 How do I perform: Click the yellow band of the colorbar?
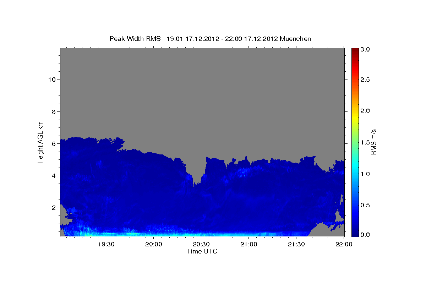pyautogui.click(x=355, y=117)
